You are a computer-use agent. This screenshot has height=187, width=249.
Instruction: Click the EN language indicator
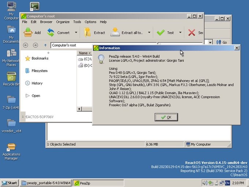[x=227, y=183]
